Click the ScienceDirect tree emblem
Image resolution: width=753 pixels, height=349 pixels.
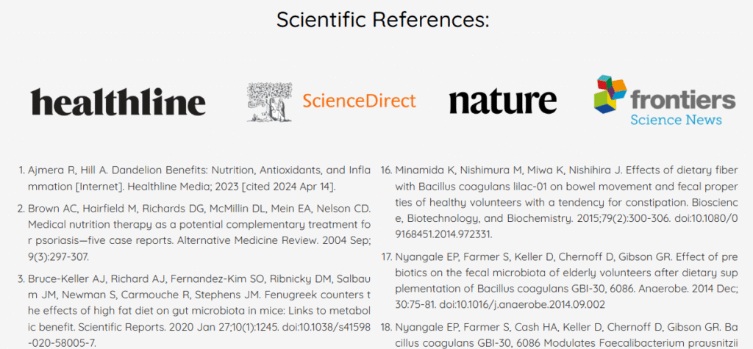pos(269,101)
